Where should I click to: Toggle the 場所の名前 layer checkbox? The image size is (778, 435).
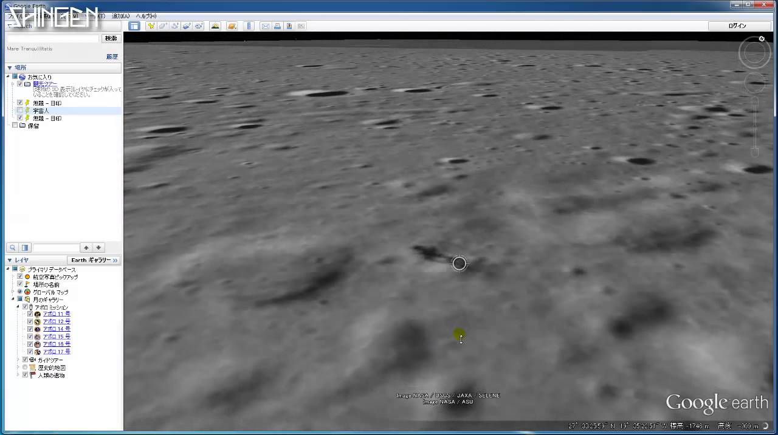click(x=20, y=284)
